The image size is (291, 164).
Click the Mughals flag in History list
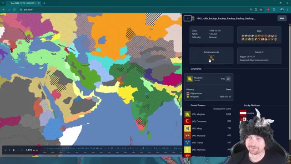[x=188, y=97]
